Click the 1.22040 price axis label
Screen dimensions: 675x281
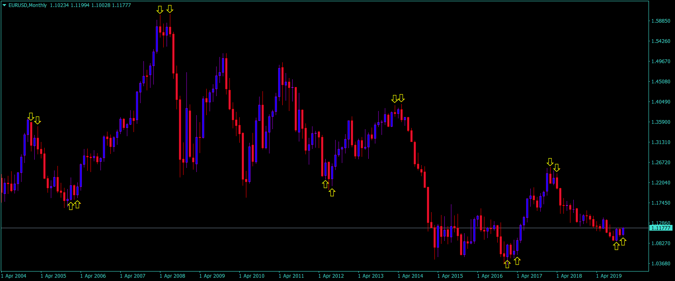tap(661, 183)
